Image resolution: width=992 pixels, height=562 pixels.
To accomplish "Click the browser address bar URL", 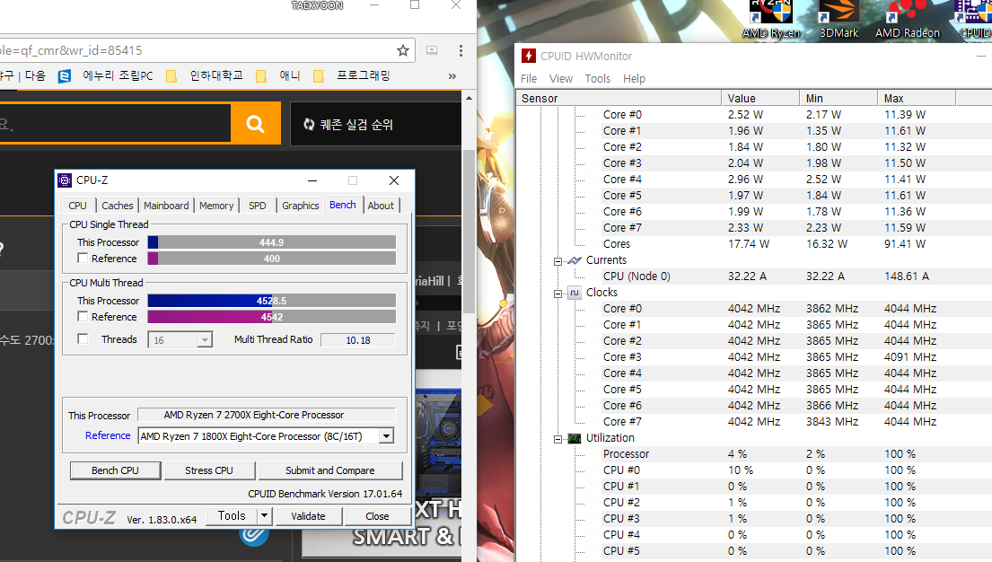I will coord(196,50).
